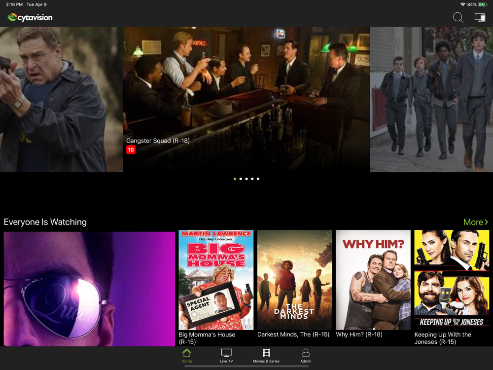Switch to the Live TV tab
Viewport: 493px width, 370px height.
(x=226, y=356)
